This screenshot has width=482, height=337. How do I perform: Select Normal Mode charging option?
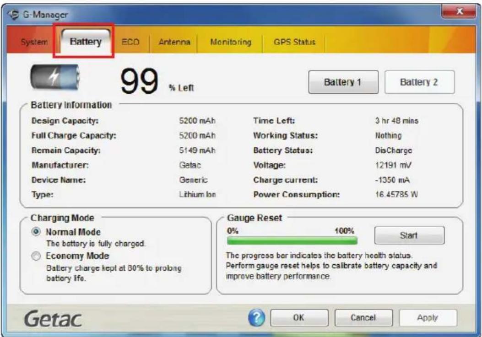pos(36,232)
